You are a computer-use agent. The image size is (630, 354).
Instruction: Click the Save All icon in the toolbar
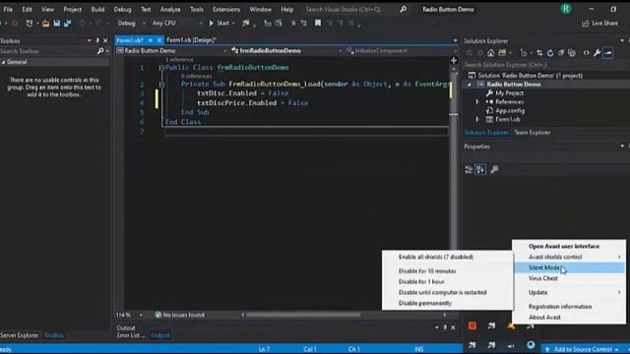[x=67, y=24]
